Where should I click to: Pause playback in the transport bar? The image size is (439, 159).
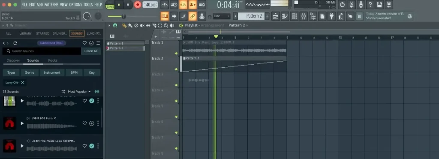pos(119,4)
